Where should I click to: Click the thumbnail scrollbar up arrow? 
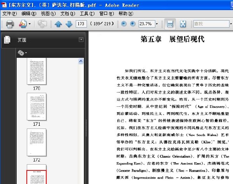click(81, 61)
